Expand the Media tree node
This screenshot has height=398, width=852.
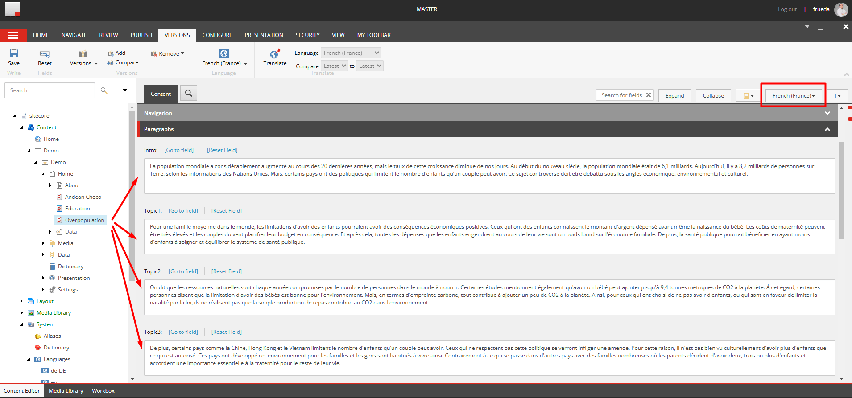(x=43, y=243)
